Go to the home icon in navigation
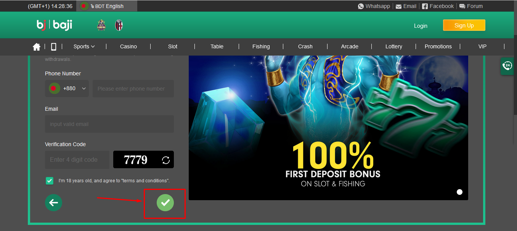 (37, 46)
